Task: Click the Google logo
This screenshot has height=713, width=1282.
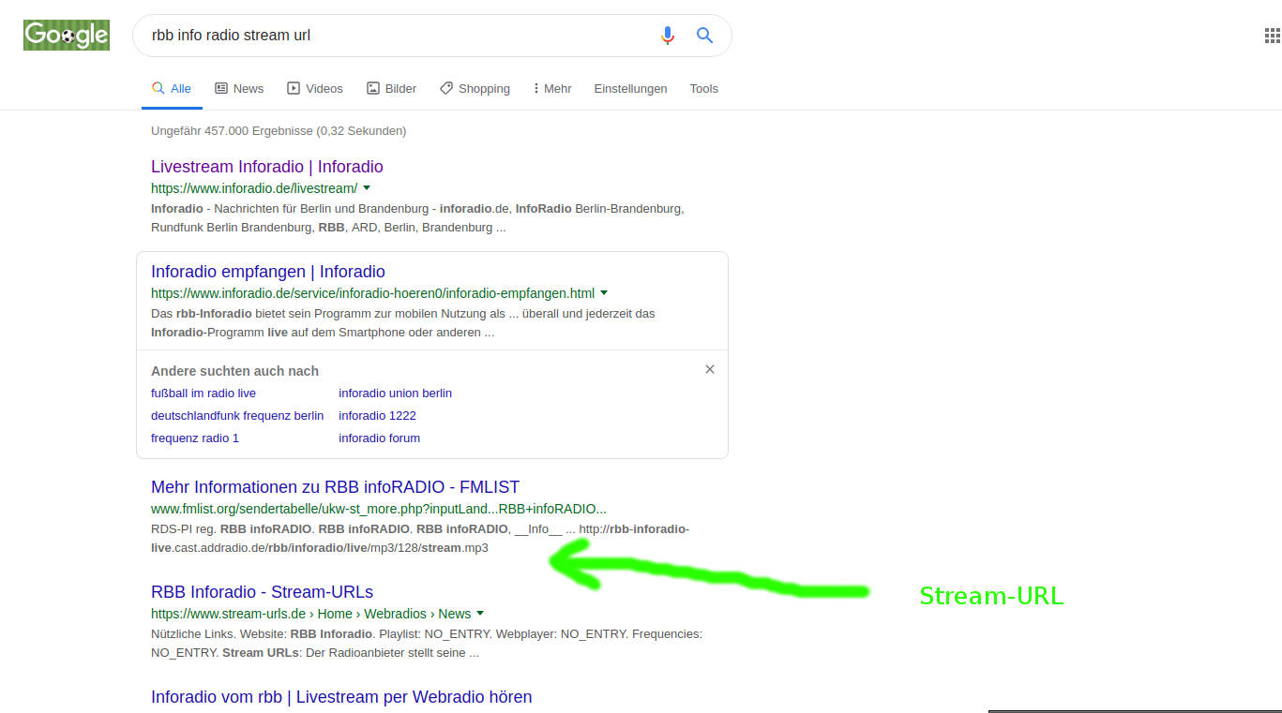Action: point(67,36)
